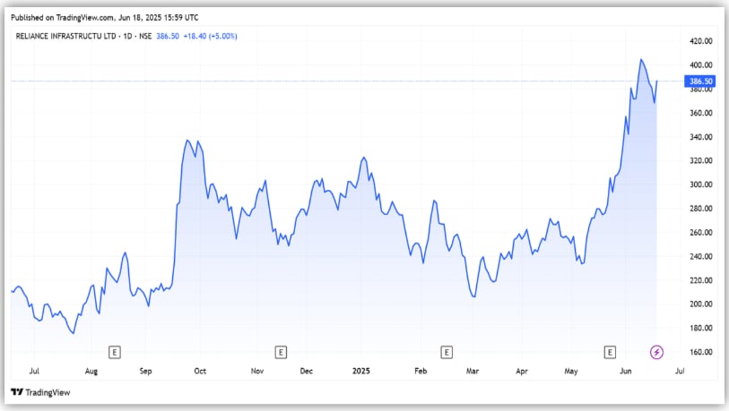
Task: Click the 260.00 price axis label
Action: [700, 232]
